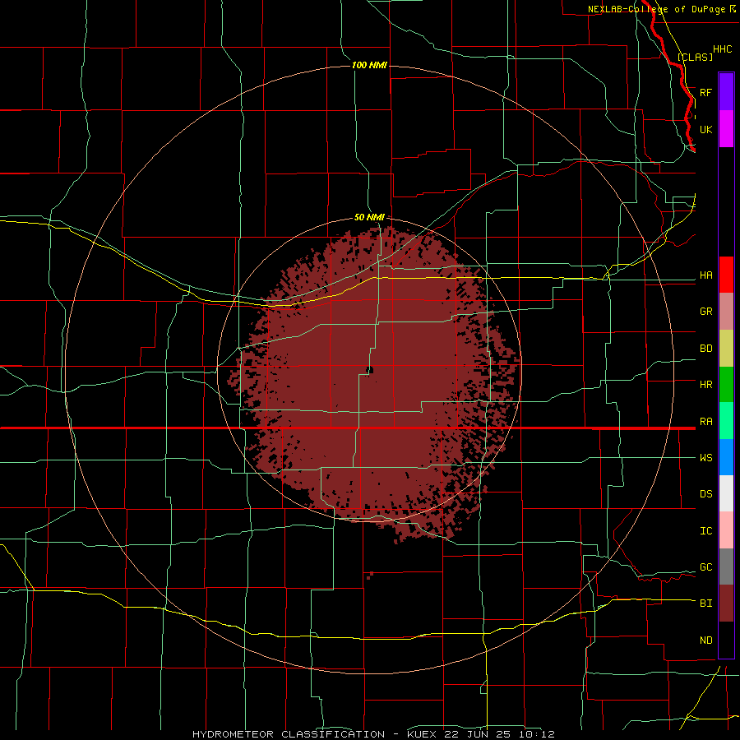Click the HA red legend swatch
Viewport: 740px width, 740px height.
[726, 275]
